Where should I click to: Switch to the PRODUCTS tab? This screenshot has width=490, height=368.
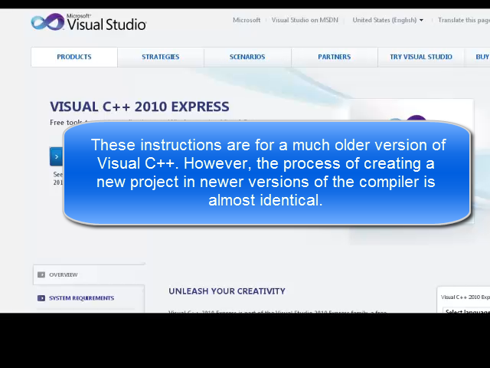74,57
